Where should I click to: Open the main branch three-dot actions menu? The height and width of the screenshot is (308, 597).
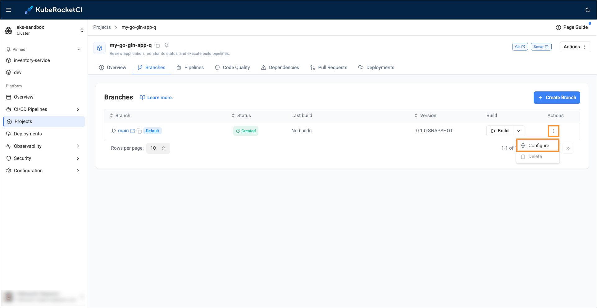[554, 131]
